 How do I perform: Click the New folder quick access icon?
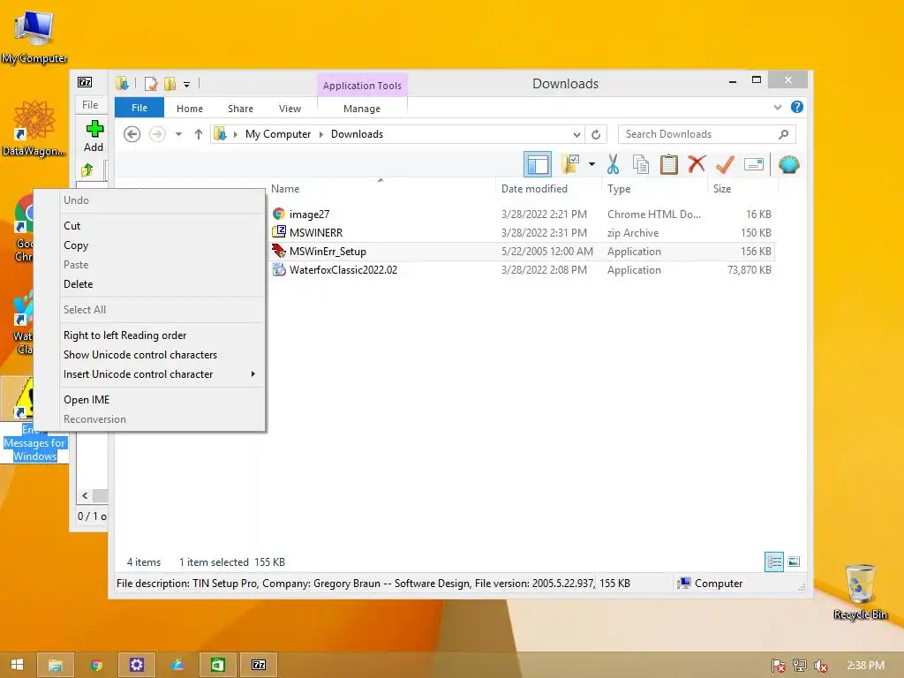[169, 84]
